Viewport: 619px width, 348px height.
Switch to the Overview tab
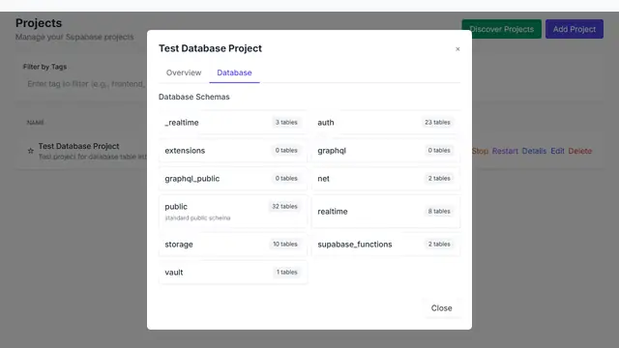pyautogui.click(x=184, y=72)
